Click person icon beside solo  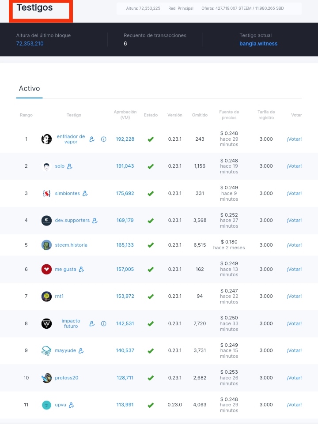(x=70, y=166)
